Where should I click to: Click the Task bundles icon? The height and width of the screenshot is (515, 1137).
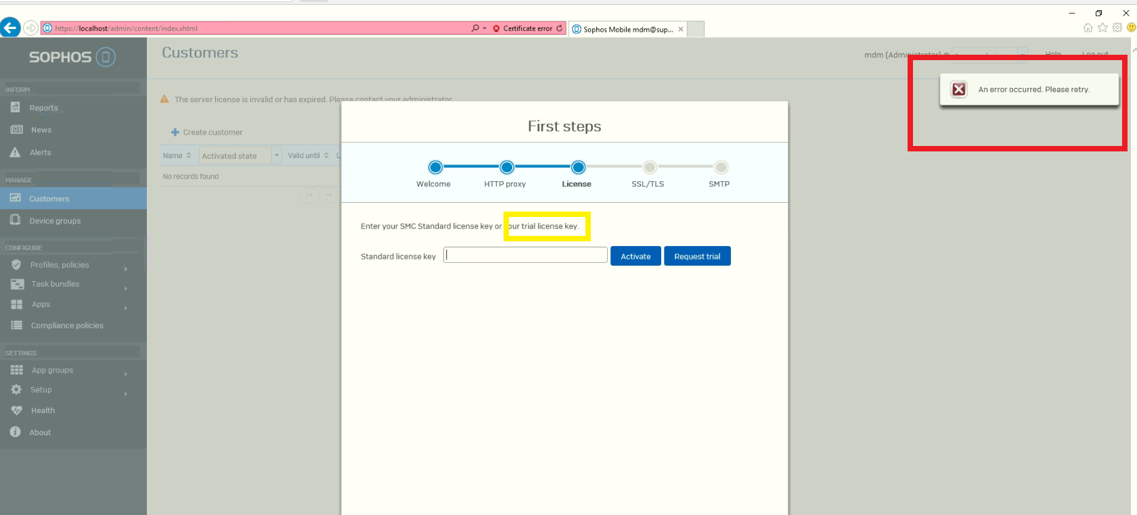click(18, 284)
